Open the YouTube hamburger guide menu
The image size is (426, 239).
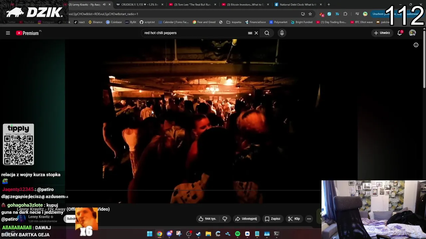[8, 33]
